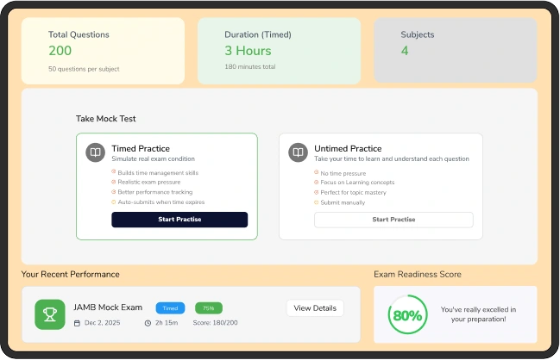Image resolution: width=560 pixels, height=360 pixels.
Task: Click the book icon beside Untimed Practice
Action: click(x=298, y=153)
